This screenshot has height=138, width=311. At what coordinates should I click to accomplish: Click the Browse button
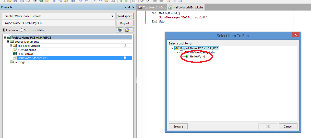pyautogui.click(x=178, y=126)
